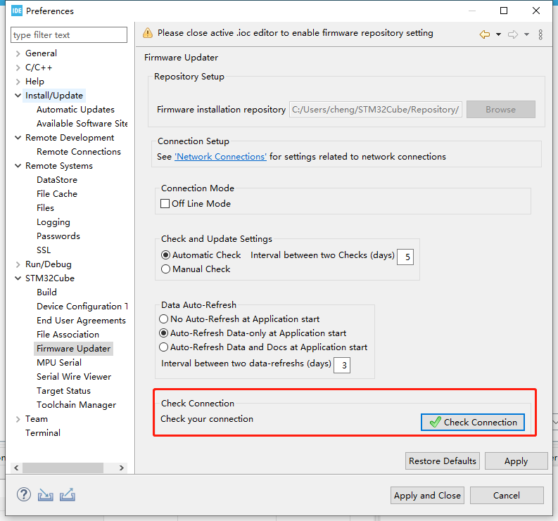Click the IDE logo in title bar

click(17, 11)
